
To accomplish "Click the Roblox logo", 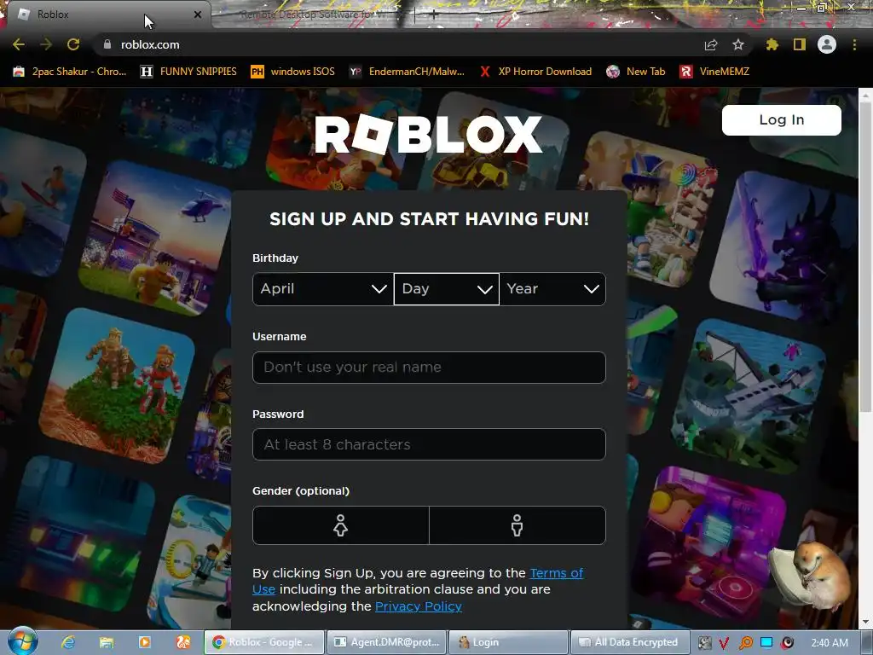I will click(x=428, y=134).
